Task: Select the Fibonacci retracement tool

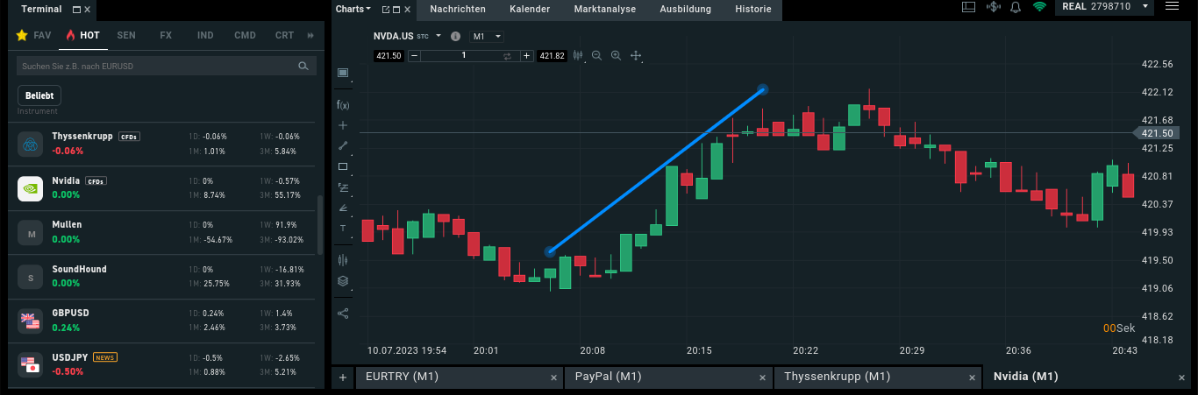Action: tap(343, 187)
